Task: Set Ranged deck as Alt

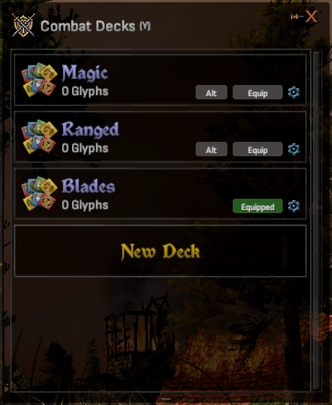Action: 211,149
